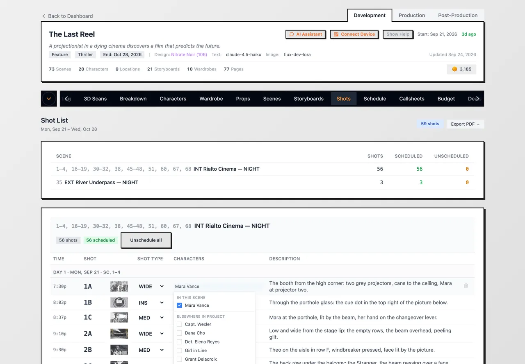Add Det. Elena Reyes to the shot
Viewport: 525px width, 364px height.
[179, 342]
